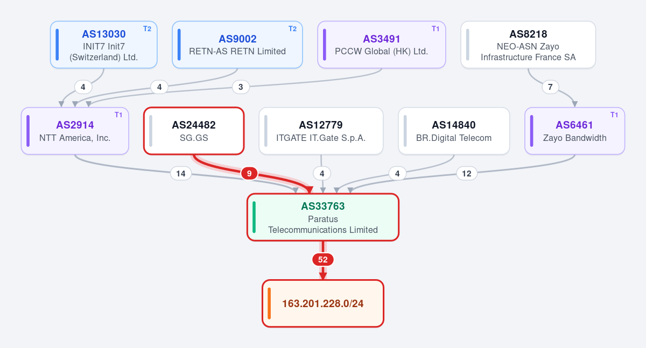Viewport: 646px width, 348px height.
Task: Select the 163.201.228.0/24 prefix node
Action: coord(323,303)
